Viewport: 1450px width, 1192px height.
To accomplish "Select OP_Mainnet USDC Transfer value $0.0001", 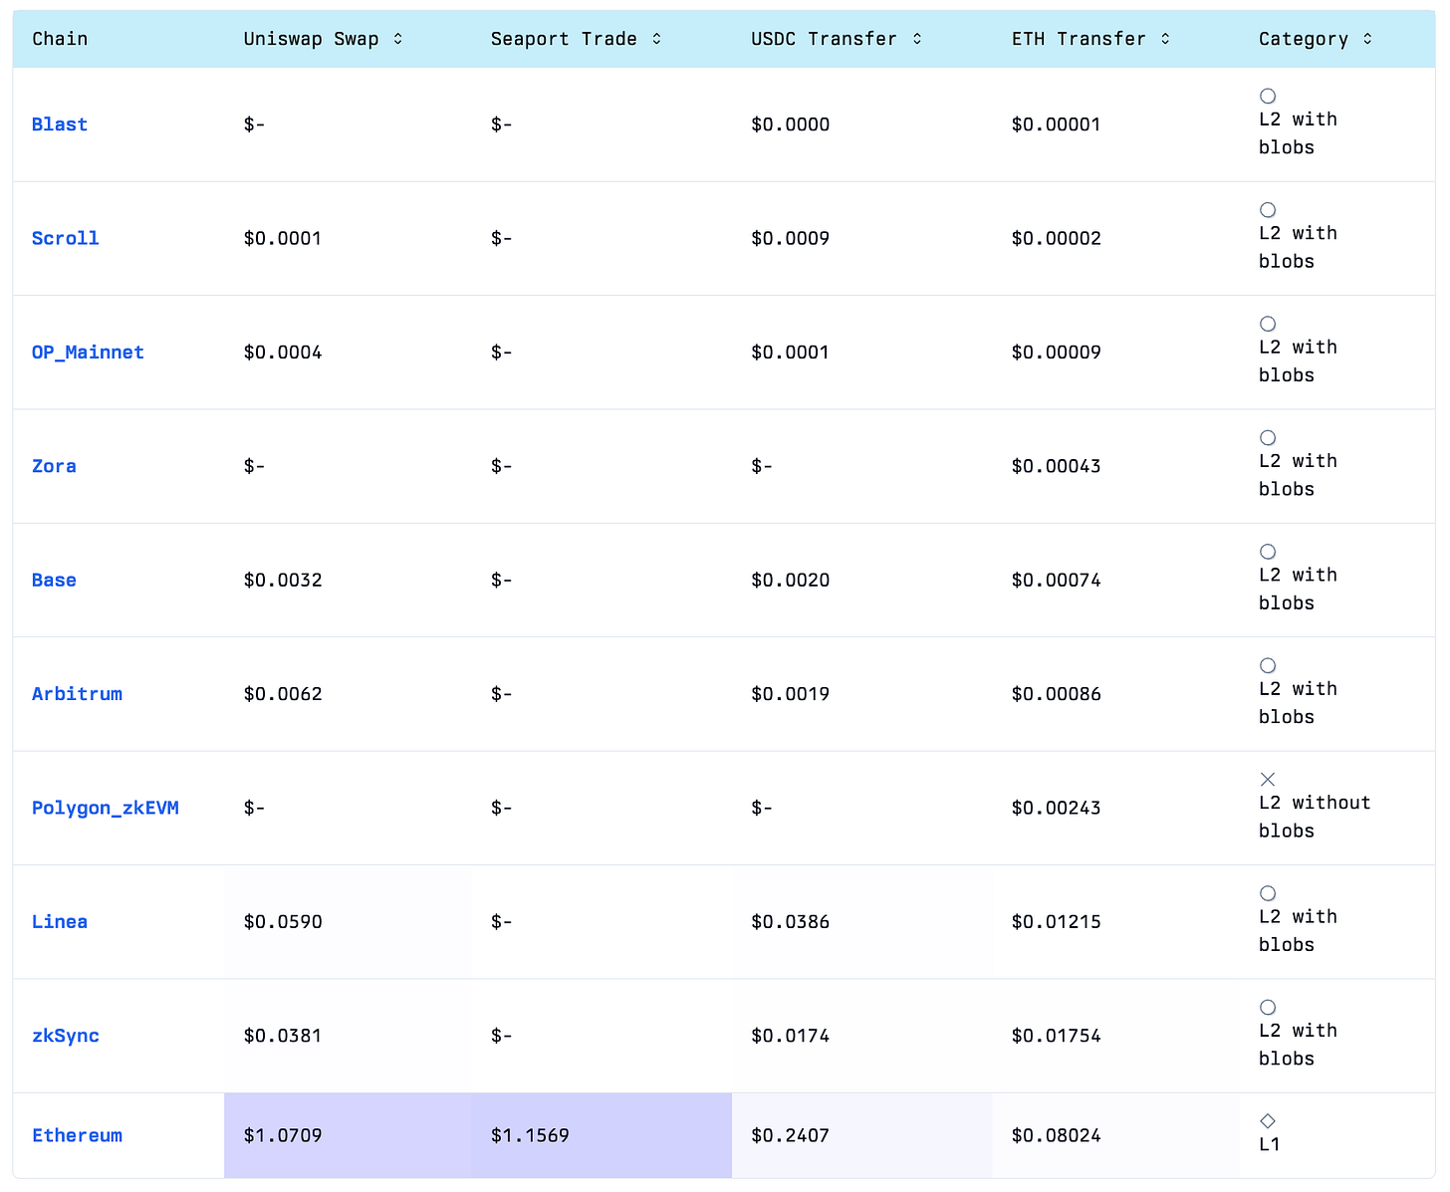I will (x=790, y=353).
